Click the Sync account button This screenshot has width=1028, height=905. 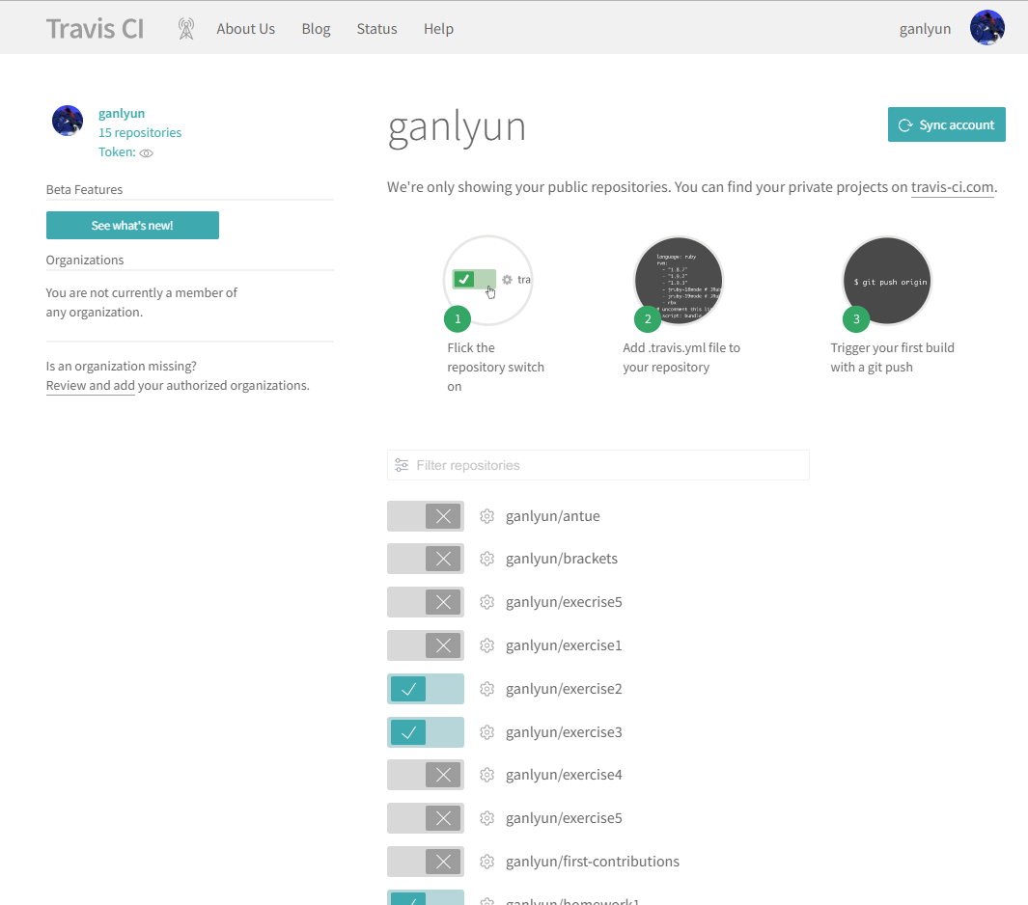(x=947, y=124)
